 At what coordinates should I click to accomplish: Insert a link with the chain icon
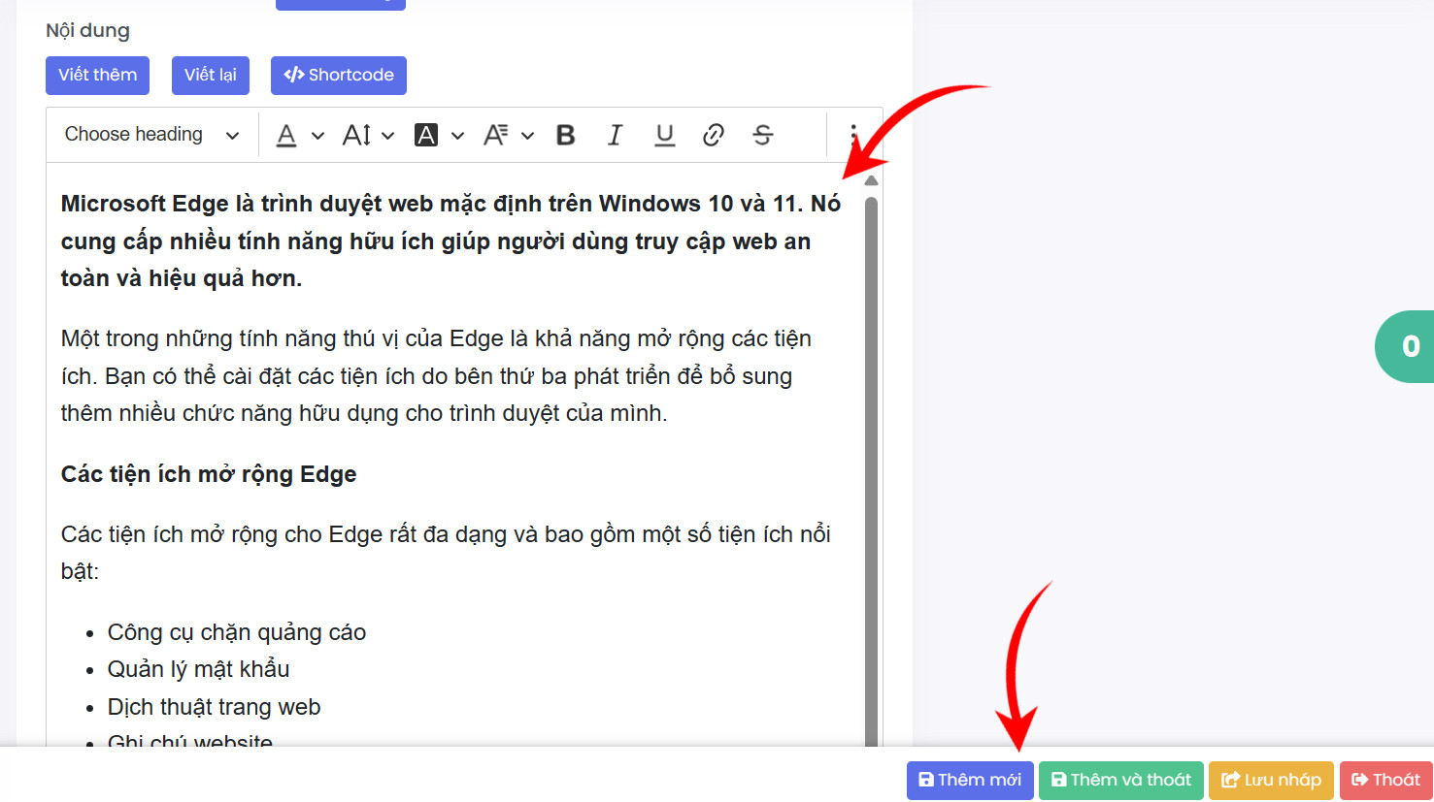pos(714,135)
